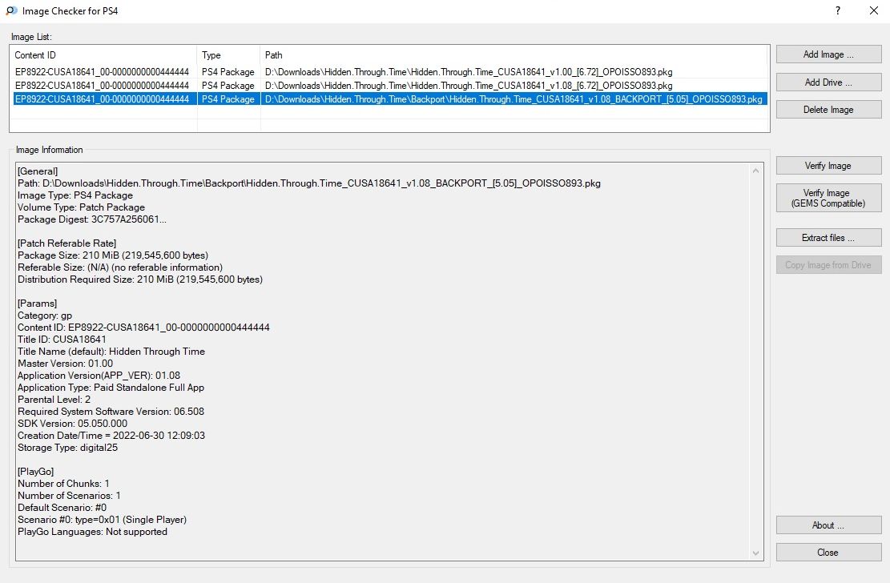Click the Parental Level: 2 line

point(54,400)
